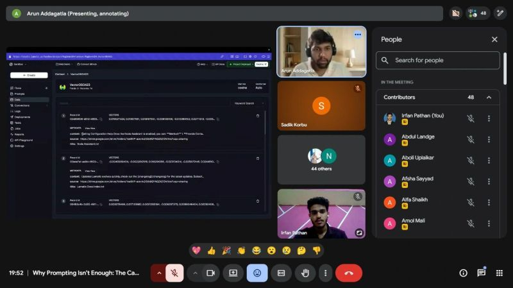The width and height of the screenshot is (513, 288).
Task: Close the People side panel
Action: click(494, 39)
